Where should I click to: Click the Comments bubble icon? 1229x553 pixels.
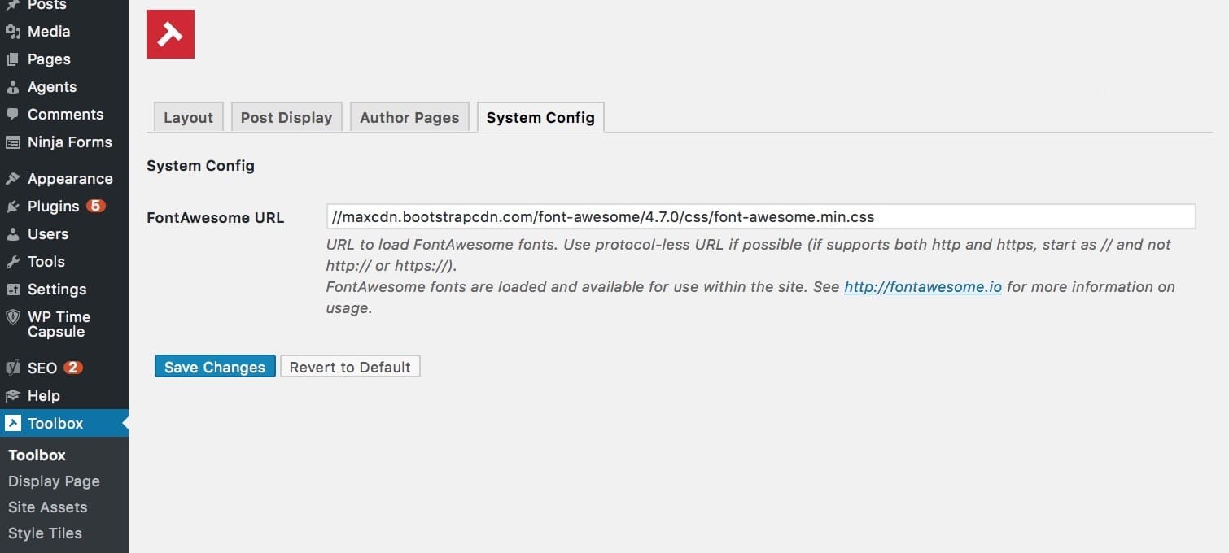(x=13, y=115)
